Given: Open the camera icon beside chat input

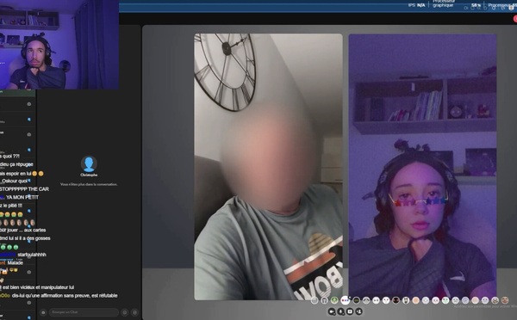Looking at the screenshot, I should point(43,312).
